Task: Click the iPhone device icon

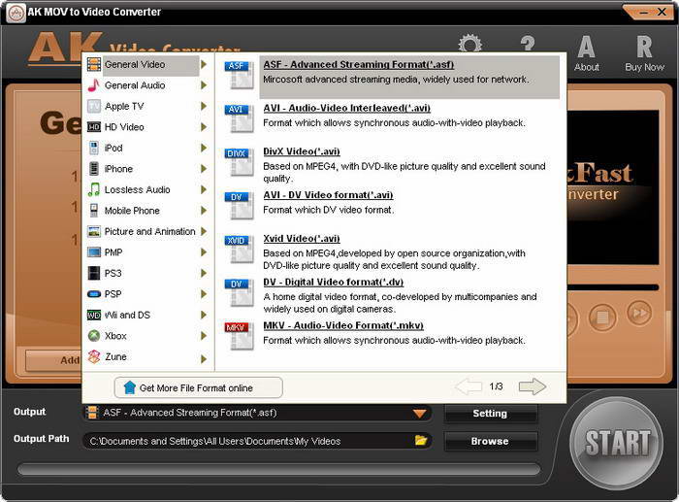Action: coord(93,169)
